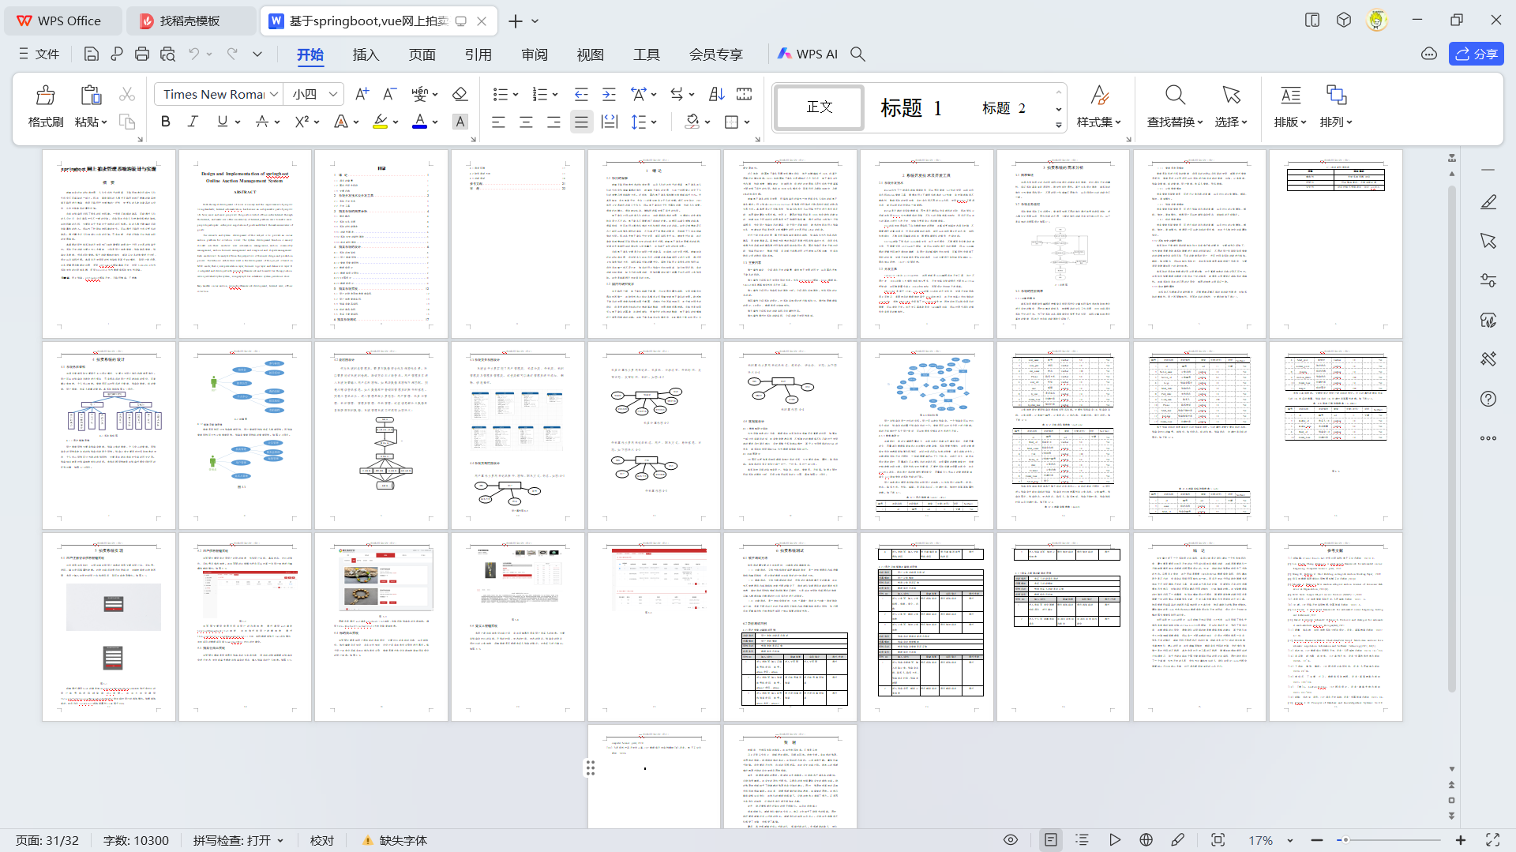1516x852 pixels.
Task: Toggle Italic formatting
Action: [x=193, y=122]
